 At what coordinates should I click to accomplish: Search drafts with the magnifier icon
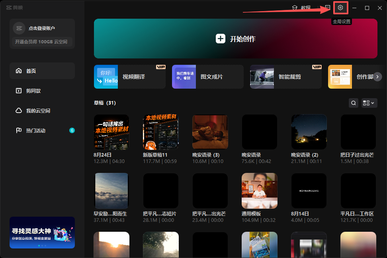354,103
